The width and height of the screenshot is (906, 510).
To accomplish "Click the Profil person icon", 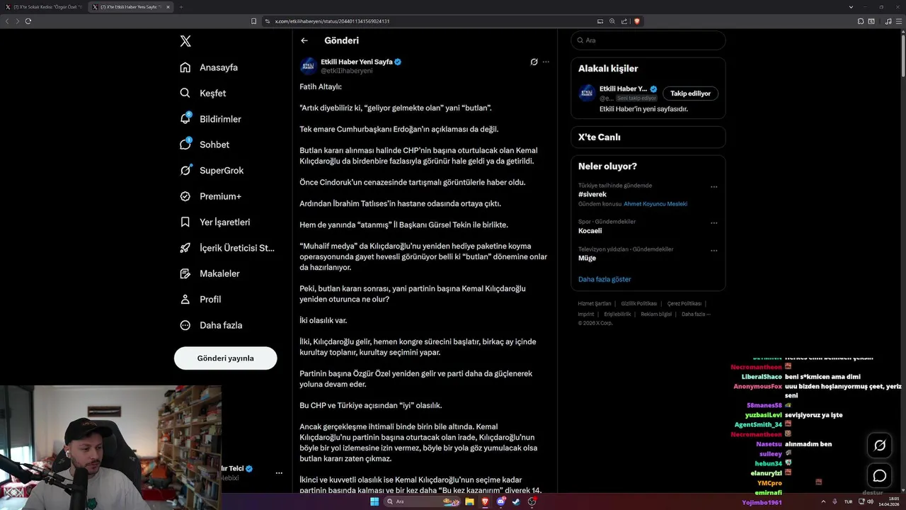I will tap(185, 299).
